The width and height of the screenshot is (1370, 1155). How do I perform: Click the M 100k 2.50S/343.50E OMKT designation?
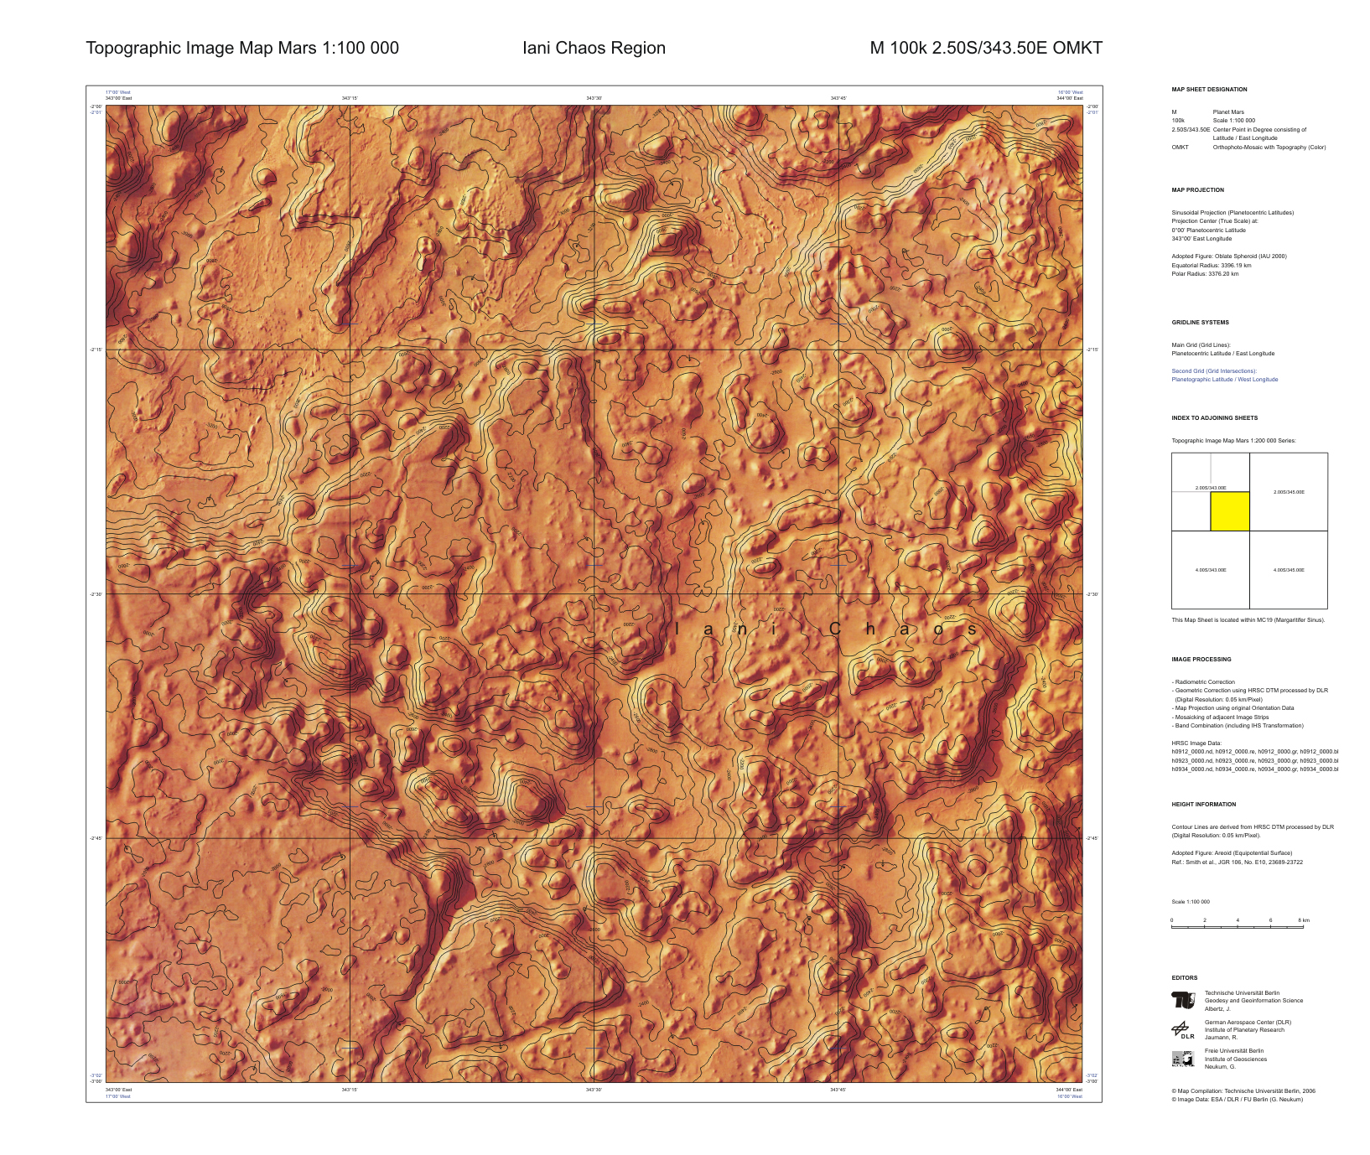985,48
